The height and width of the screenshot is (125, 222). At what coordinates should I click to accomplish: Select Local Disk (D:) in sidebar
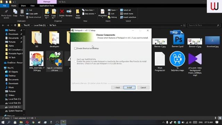(13, 103)
